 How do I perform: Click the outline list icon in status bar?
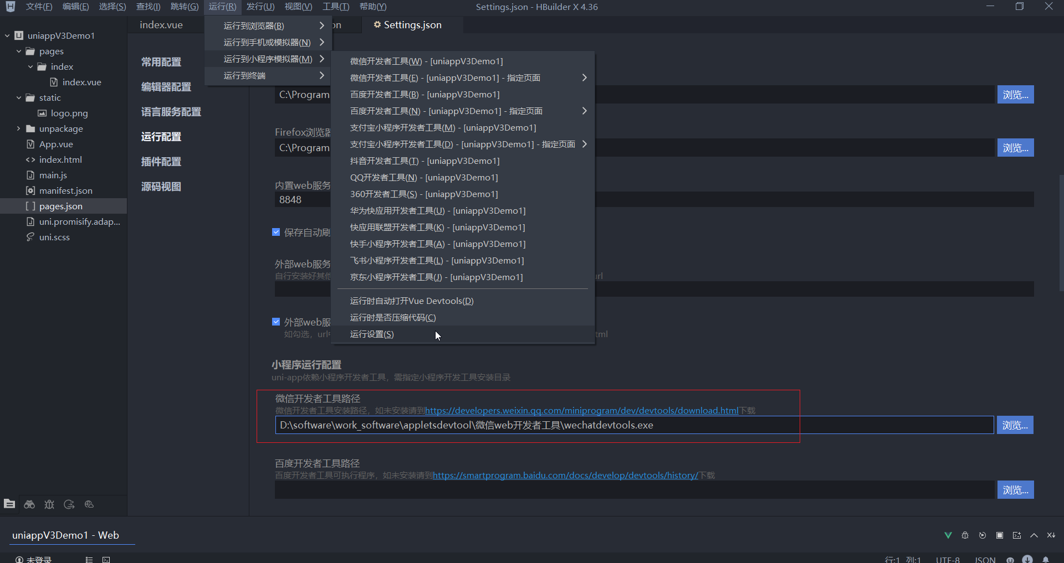[x=89, y=560]
